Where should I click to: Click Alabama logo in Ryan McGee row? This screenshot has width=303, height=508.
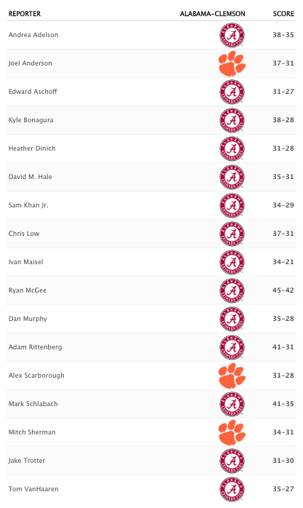232,290
